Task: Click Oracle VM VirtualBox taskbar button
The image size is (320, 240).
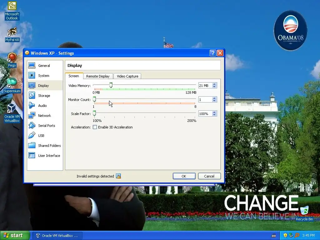Action: coord(57,236)
